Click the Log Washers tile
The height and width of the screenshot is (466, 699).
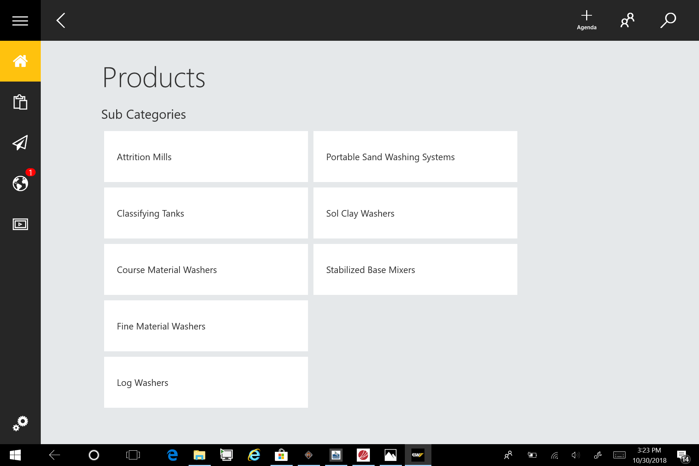(206, 382)
